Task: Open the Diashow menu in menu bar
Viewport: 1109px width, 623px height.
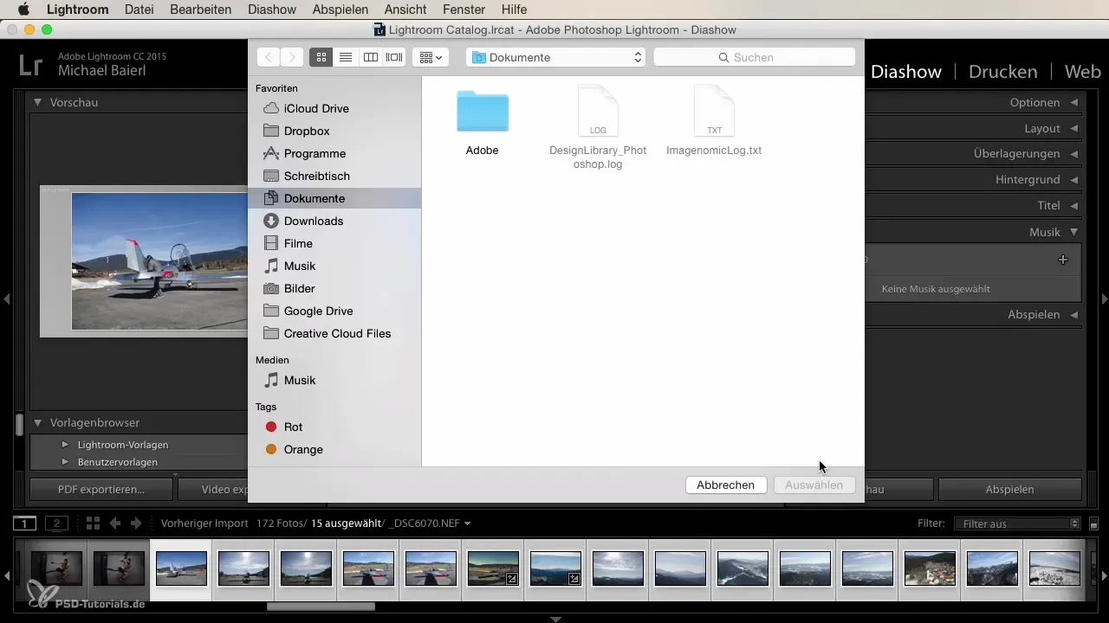Action: tap(272, 10)
